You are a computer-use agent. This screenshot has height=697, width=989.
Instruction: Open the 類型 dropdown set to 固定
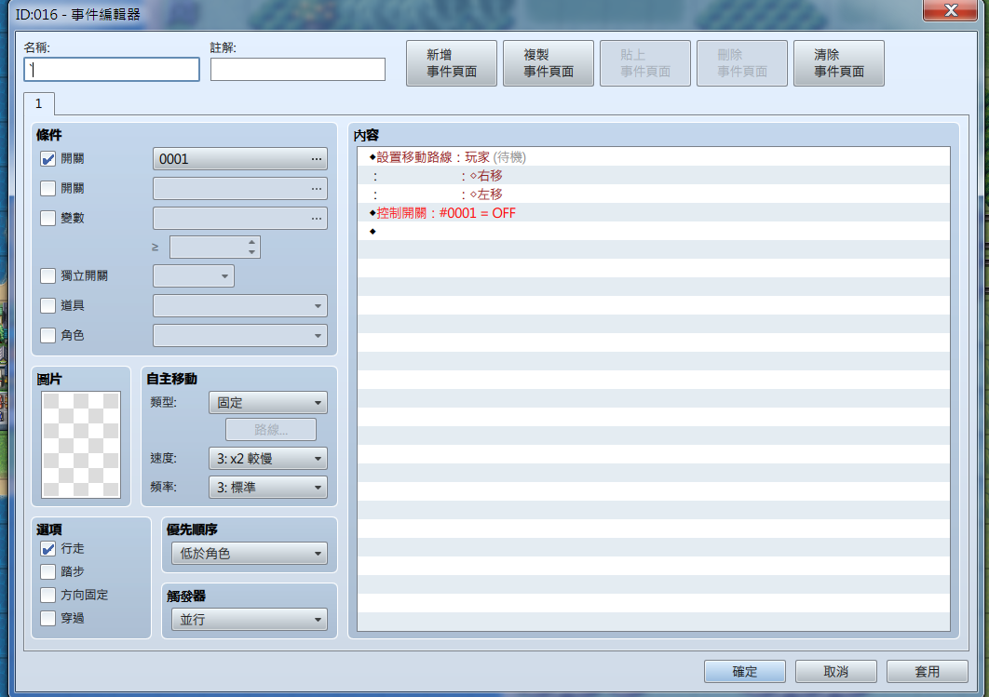click(x=268, y=403)
